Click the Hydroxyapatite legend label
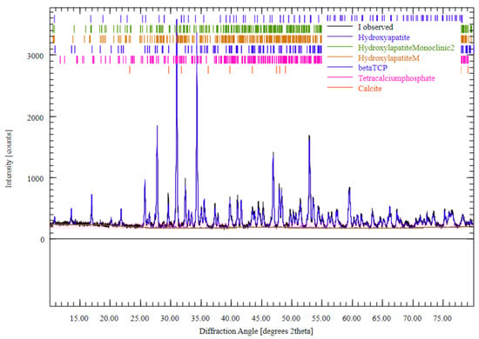 point(384,37)
